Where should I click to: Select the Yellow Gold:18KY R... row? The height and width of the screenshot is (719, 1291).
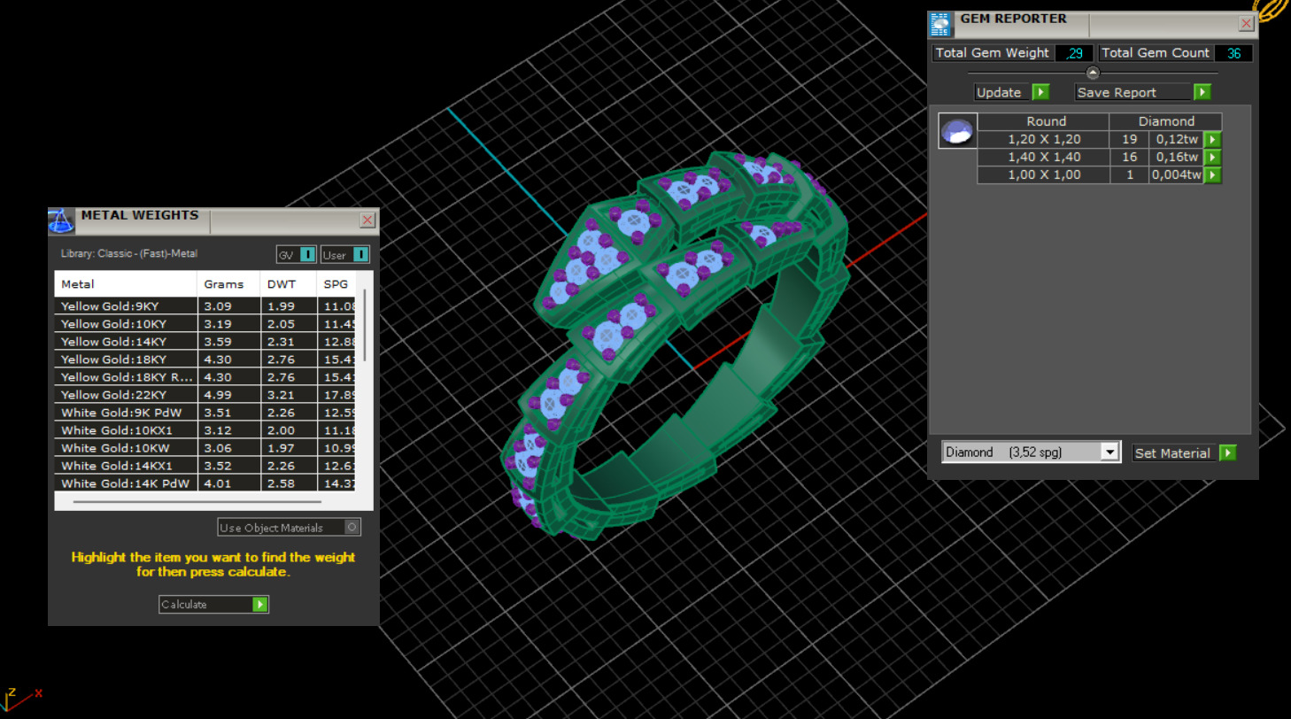(x=205, y=377)
